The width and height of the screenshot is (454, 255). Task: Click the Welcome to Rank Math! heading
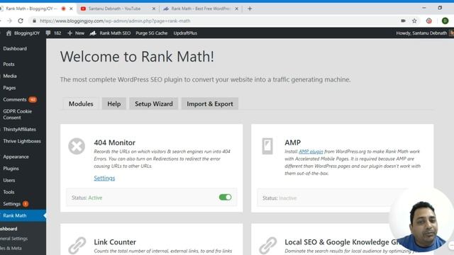[137, 57]
